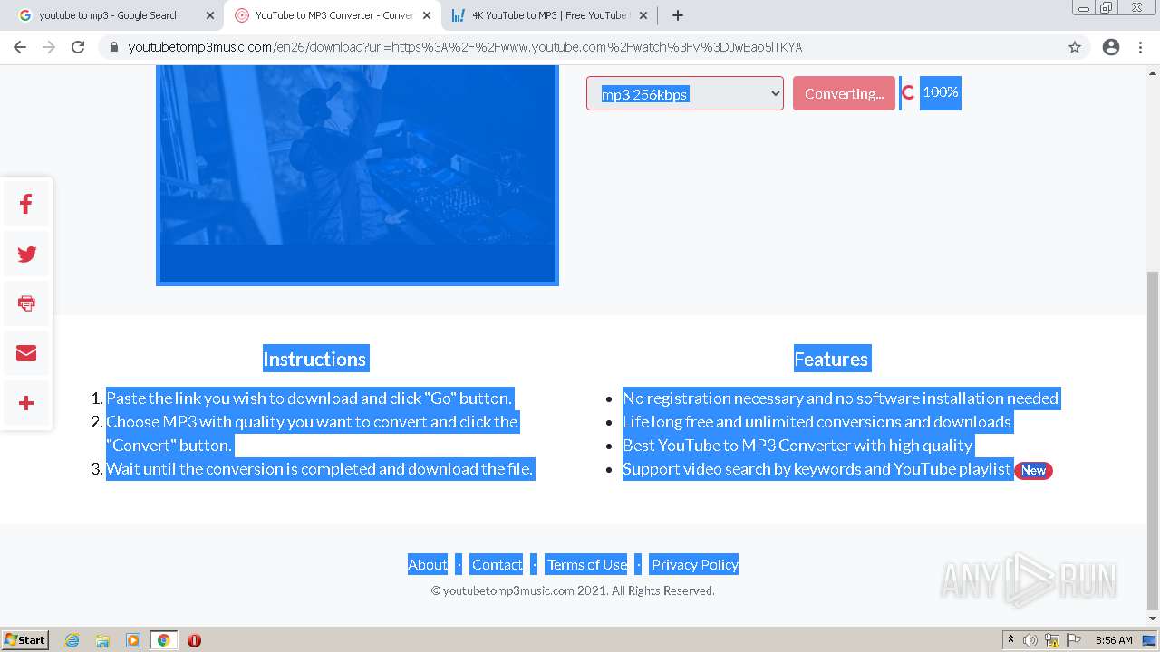Close the YouTube to MP3 Converter tab

pyautogui.click(x=427, y=15)
